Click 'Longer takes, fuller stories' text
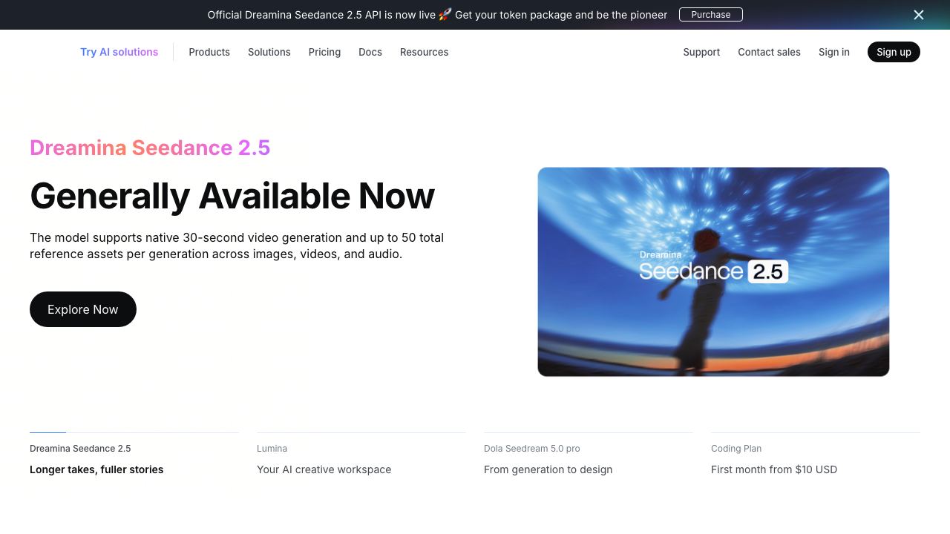 tap(96, 469)
